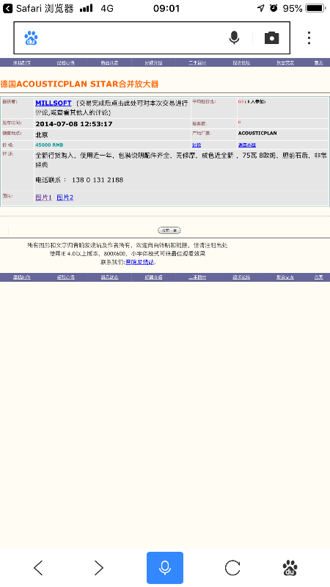330x587 pixels.
Task: Tap the 09:01 clock in status bar
Action: coord(166,8)
